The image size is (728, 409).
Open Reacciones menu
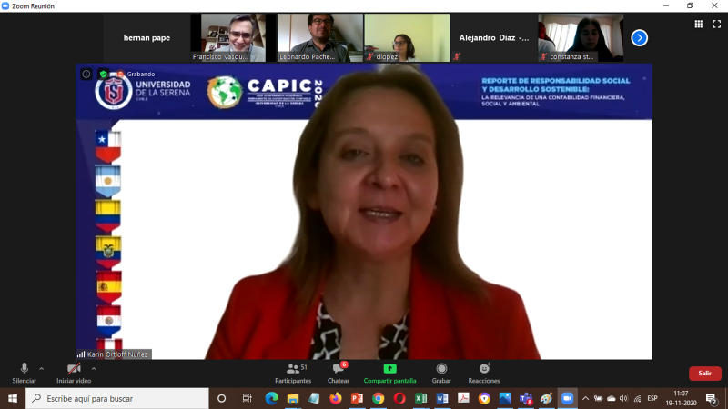pyautogui.click(x=484, y=374)
